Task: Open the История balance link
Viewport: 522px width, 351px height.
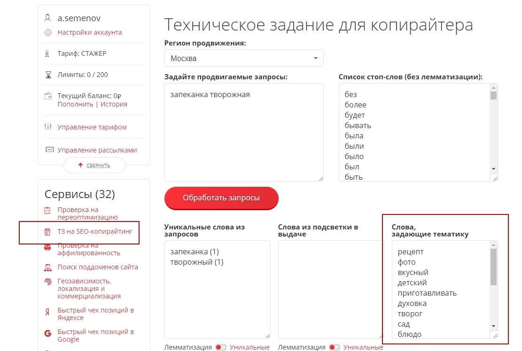Action: 114,104
